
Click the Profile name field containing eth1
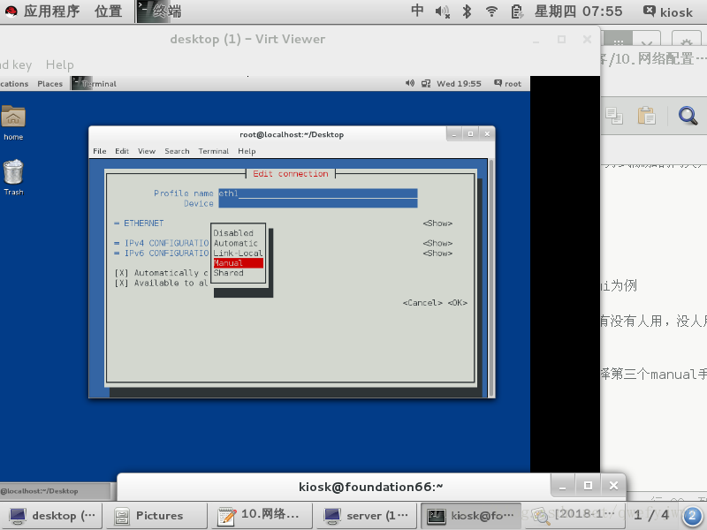click(x=318, y=193)
